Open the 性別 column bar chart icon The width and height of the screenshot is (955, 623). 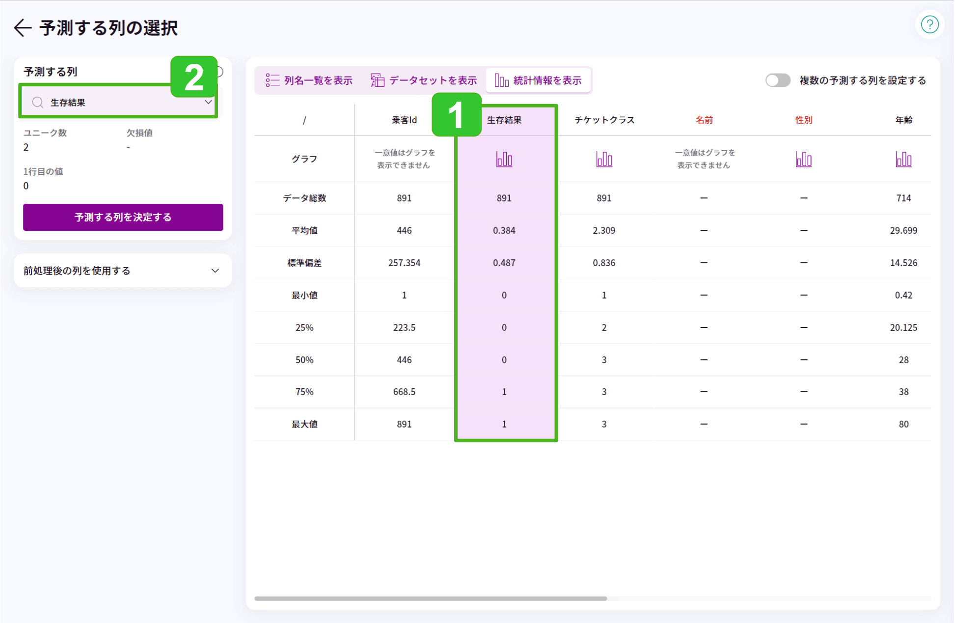click(803, 159)
